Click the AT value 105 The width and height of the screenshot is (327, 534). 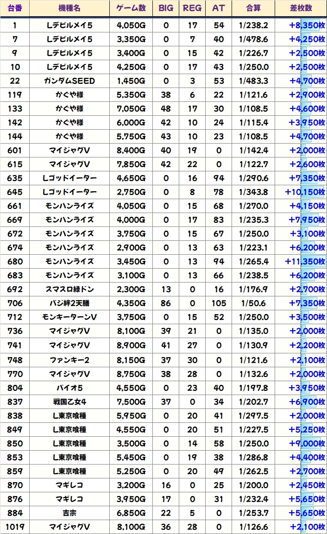tap(219, 303)
